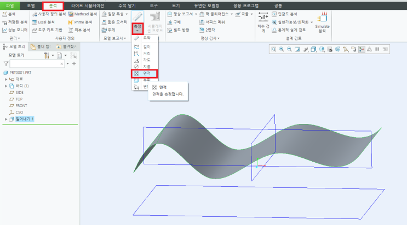This screenshot has width=407, height=225.
Task: Choose 길이 from the measure menu
Action: [145, 47]
